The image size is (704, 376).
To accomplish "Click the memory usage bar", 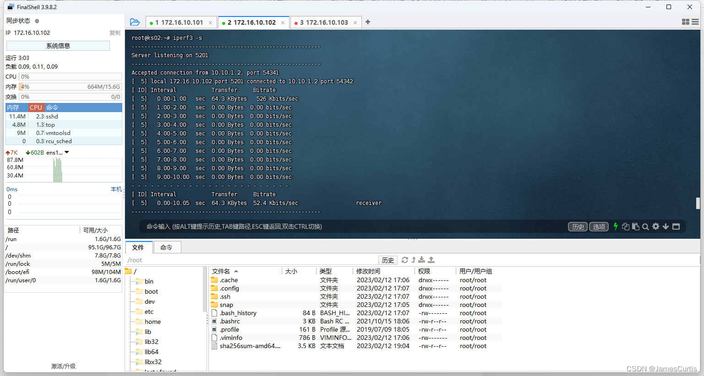I will click(71, 86).
